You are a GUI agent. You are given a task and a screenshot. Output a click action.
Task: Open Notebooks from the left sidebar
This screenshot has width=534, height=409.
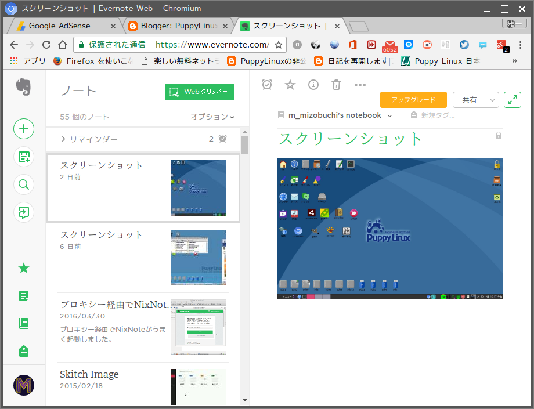(24, 324)
